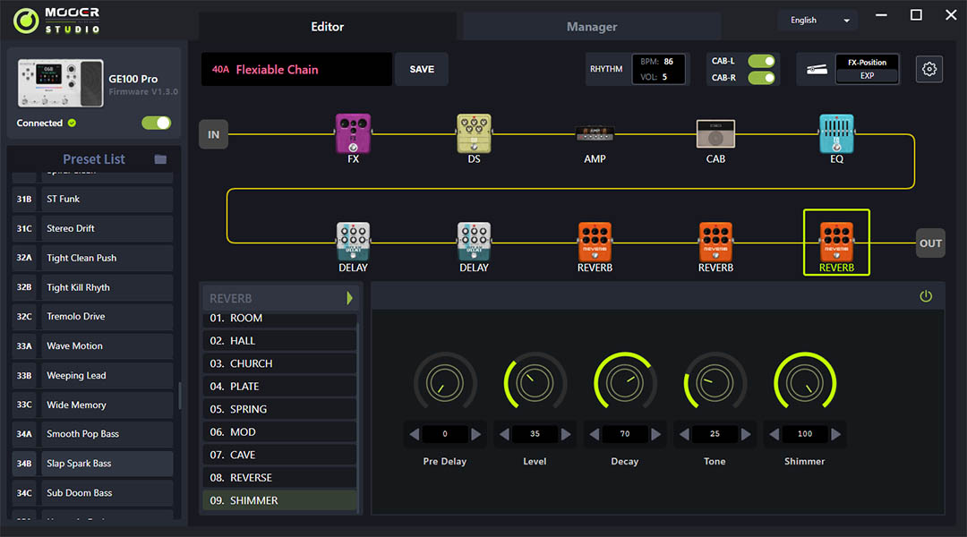This screenshot has height=537, width=967.
Task: Click the RHYTHM button
Action: click(606, 69)
